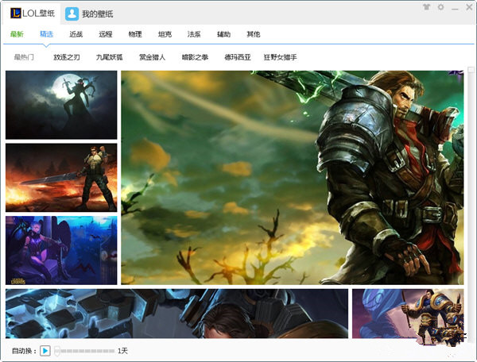
Task: Open the skin (shirt) icon in title bar
Action: [x=425, y=7]
